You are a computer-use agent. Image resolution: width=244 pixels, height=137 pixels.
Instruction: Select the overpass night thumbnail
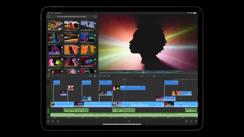[x=71, y=37]
